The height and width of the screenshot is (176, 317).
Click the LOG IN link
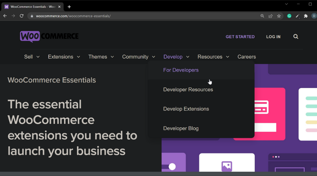273,37
